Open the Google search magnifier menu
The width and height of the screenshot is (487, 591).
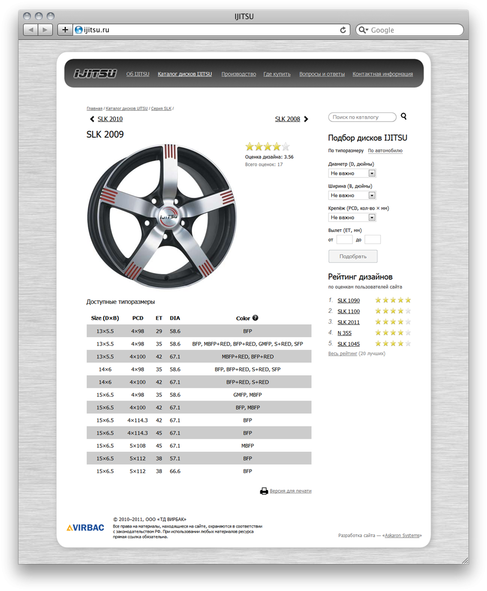[363, 30]
